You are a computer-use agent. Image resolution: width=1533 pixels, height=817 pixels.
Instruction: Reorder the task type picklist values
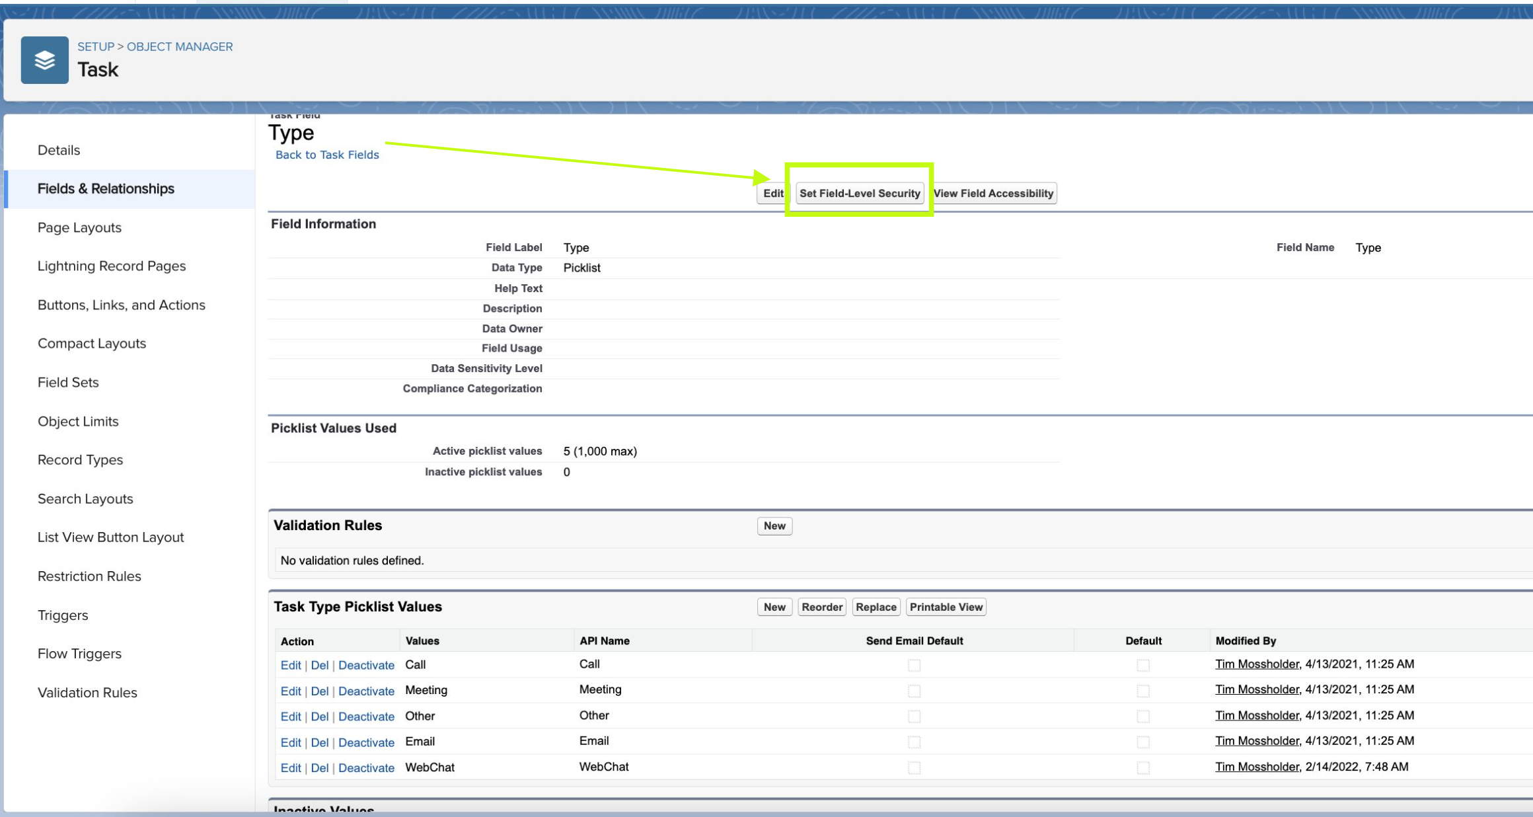[x=822, y=606]
